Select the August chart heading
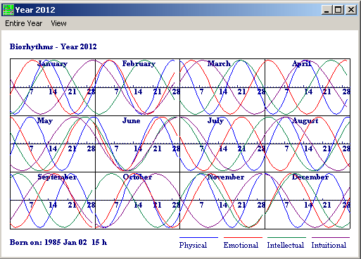The image size is (361, 259). click(x=305, y=121)
